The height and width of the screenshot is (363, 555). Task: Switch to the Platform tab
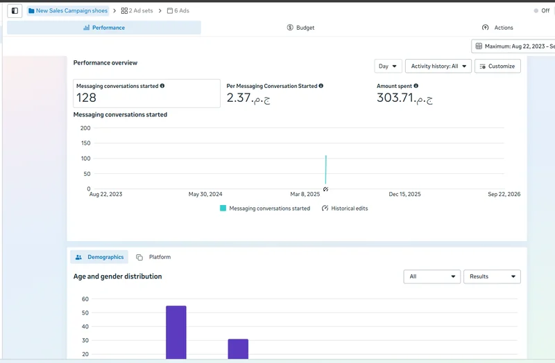pyautogui.click(x=153, y=257)
